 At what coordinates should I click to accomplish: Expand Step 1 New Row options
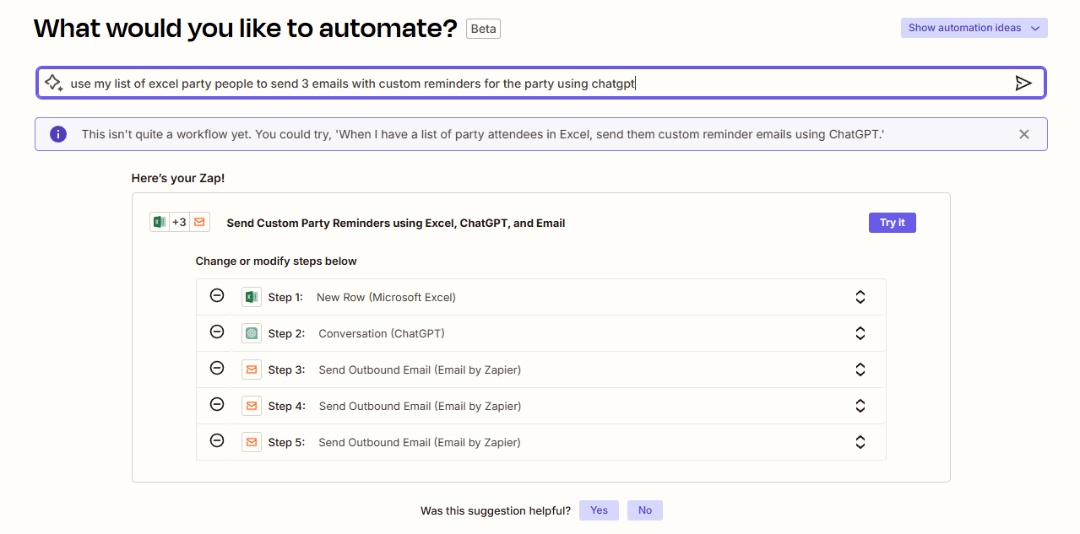pos(860,297)
